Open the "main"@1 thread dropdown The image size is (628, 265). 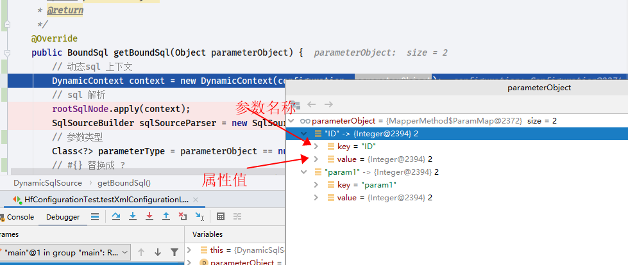coord(65,252)
